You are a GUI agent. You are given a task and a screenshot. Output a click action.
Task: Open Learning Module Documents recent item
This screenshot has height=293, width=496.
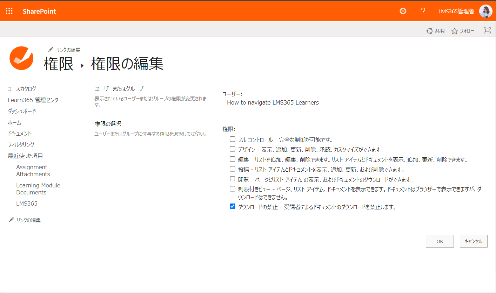click(38, 189)
